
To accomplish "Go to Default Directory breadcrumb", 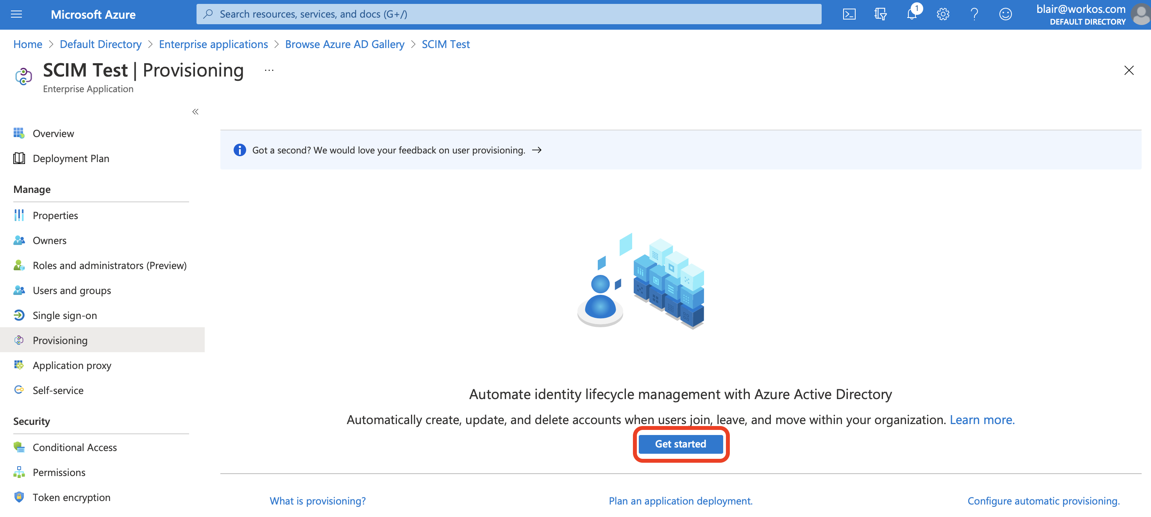I will 100,44.
